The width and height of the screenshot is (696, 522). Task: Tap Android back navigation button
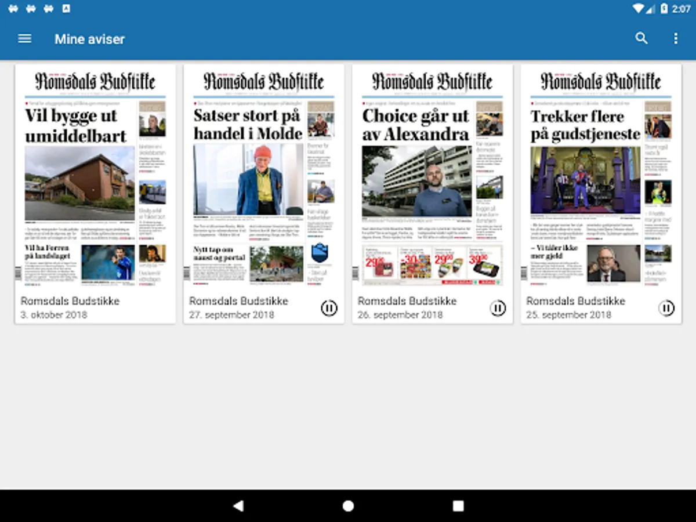[238, 506]
